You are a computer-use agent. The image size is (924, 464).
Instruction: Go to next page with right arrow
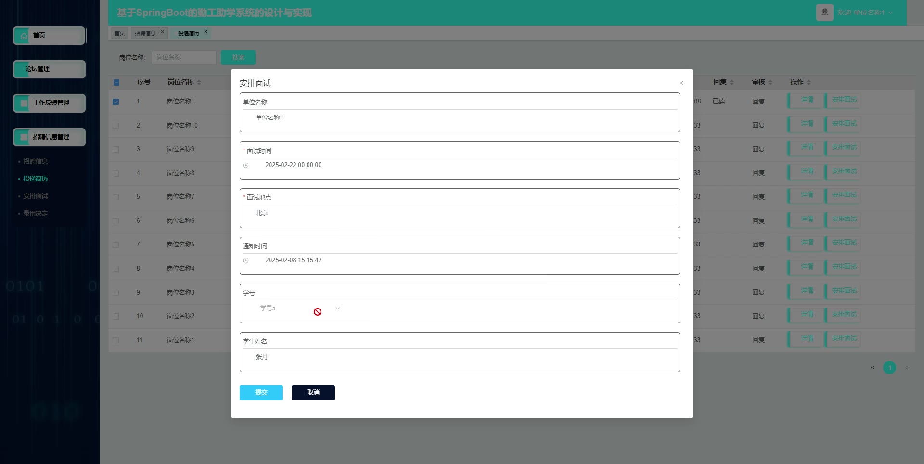[x=908, y=368]
